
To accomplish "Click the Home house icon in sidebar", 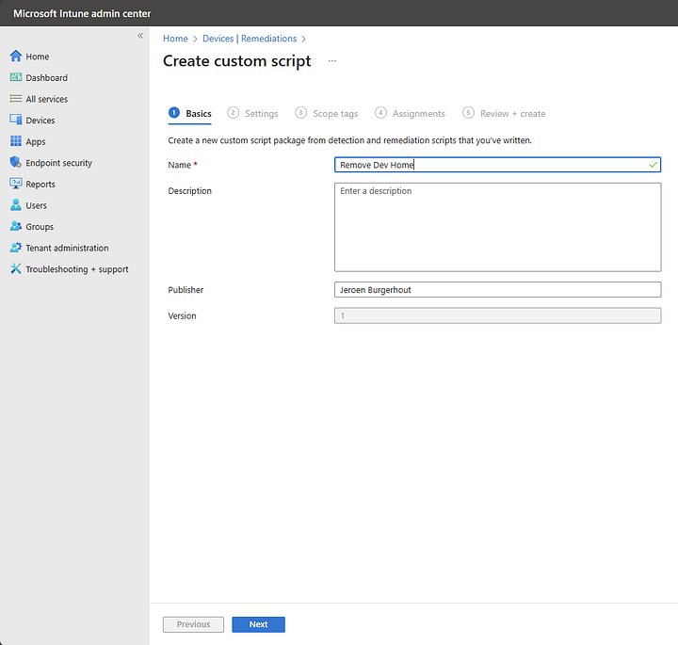I will tap(16, 56).
